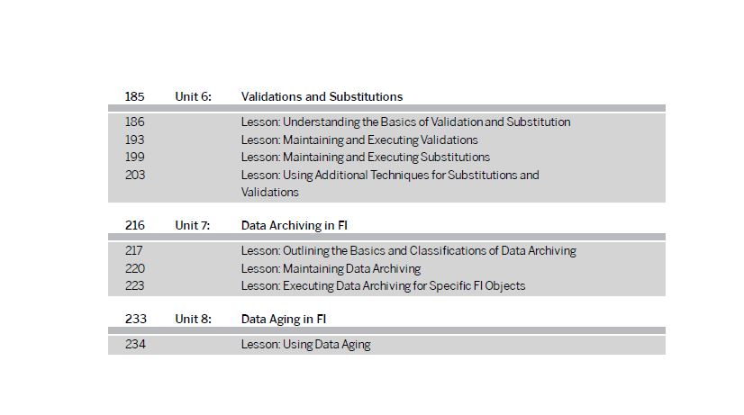
Task: Open lesson Executing Data Archiving for FI Objects
Action: 383,286
